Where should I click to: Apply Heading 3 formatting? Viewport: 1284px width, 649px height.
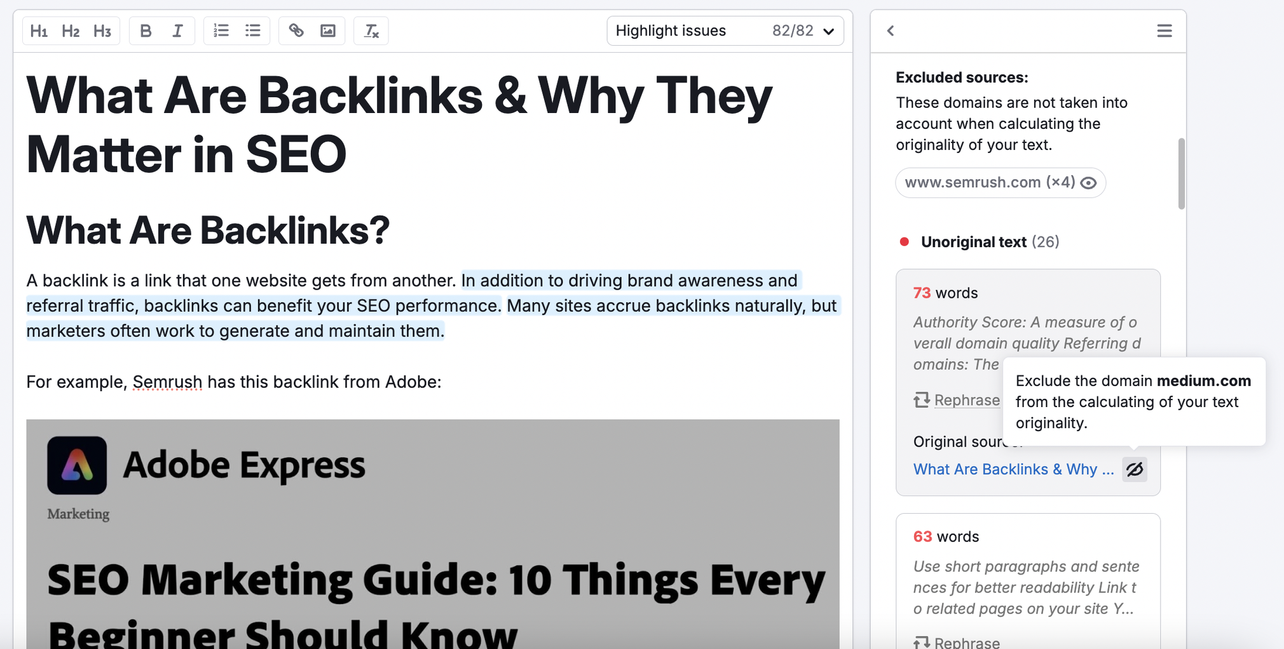(102, 30)
